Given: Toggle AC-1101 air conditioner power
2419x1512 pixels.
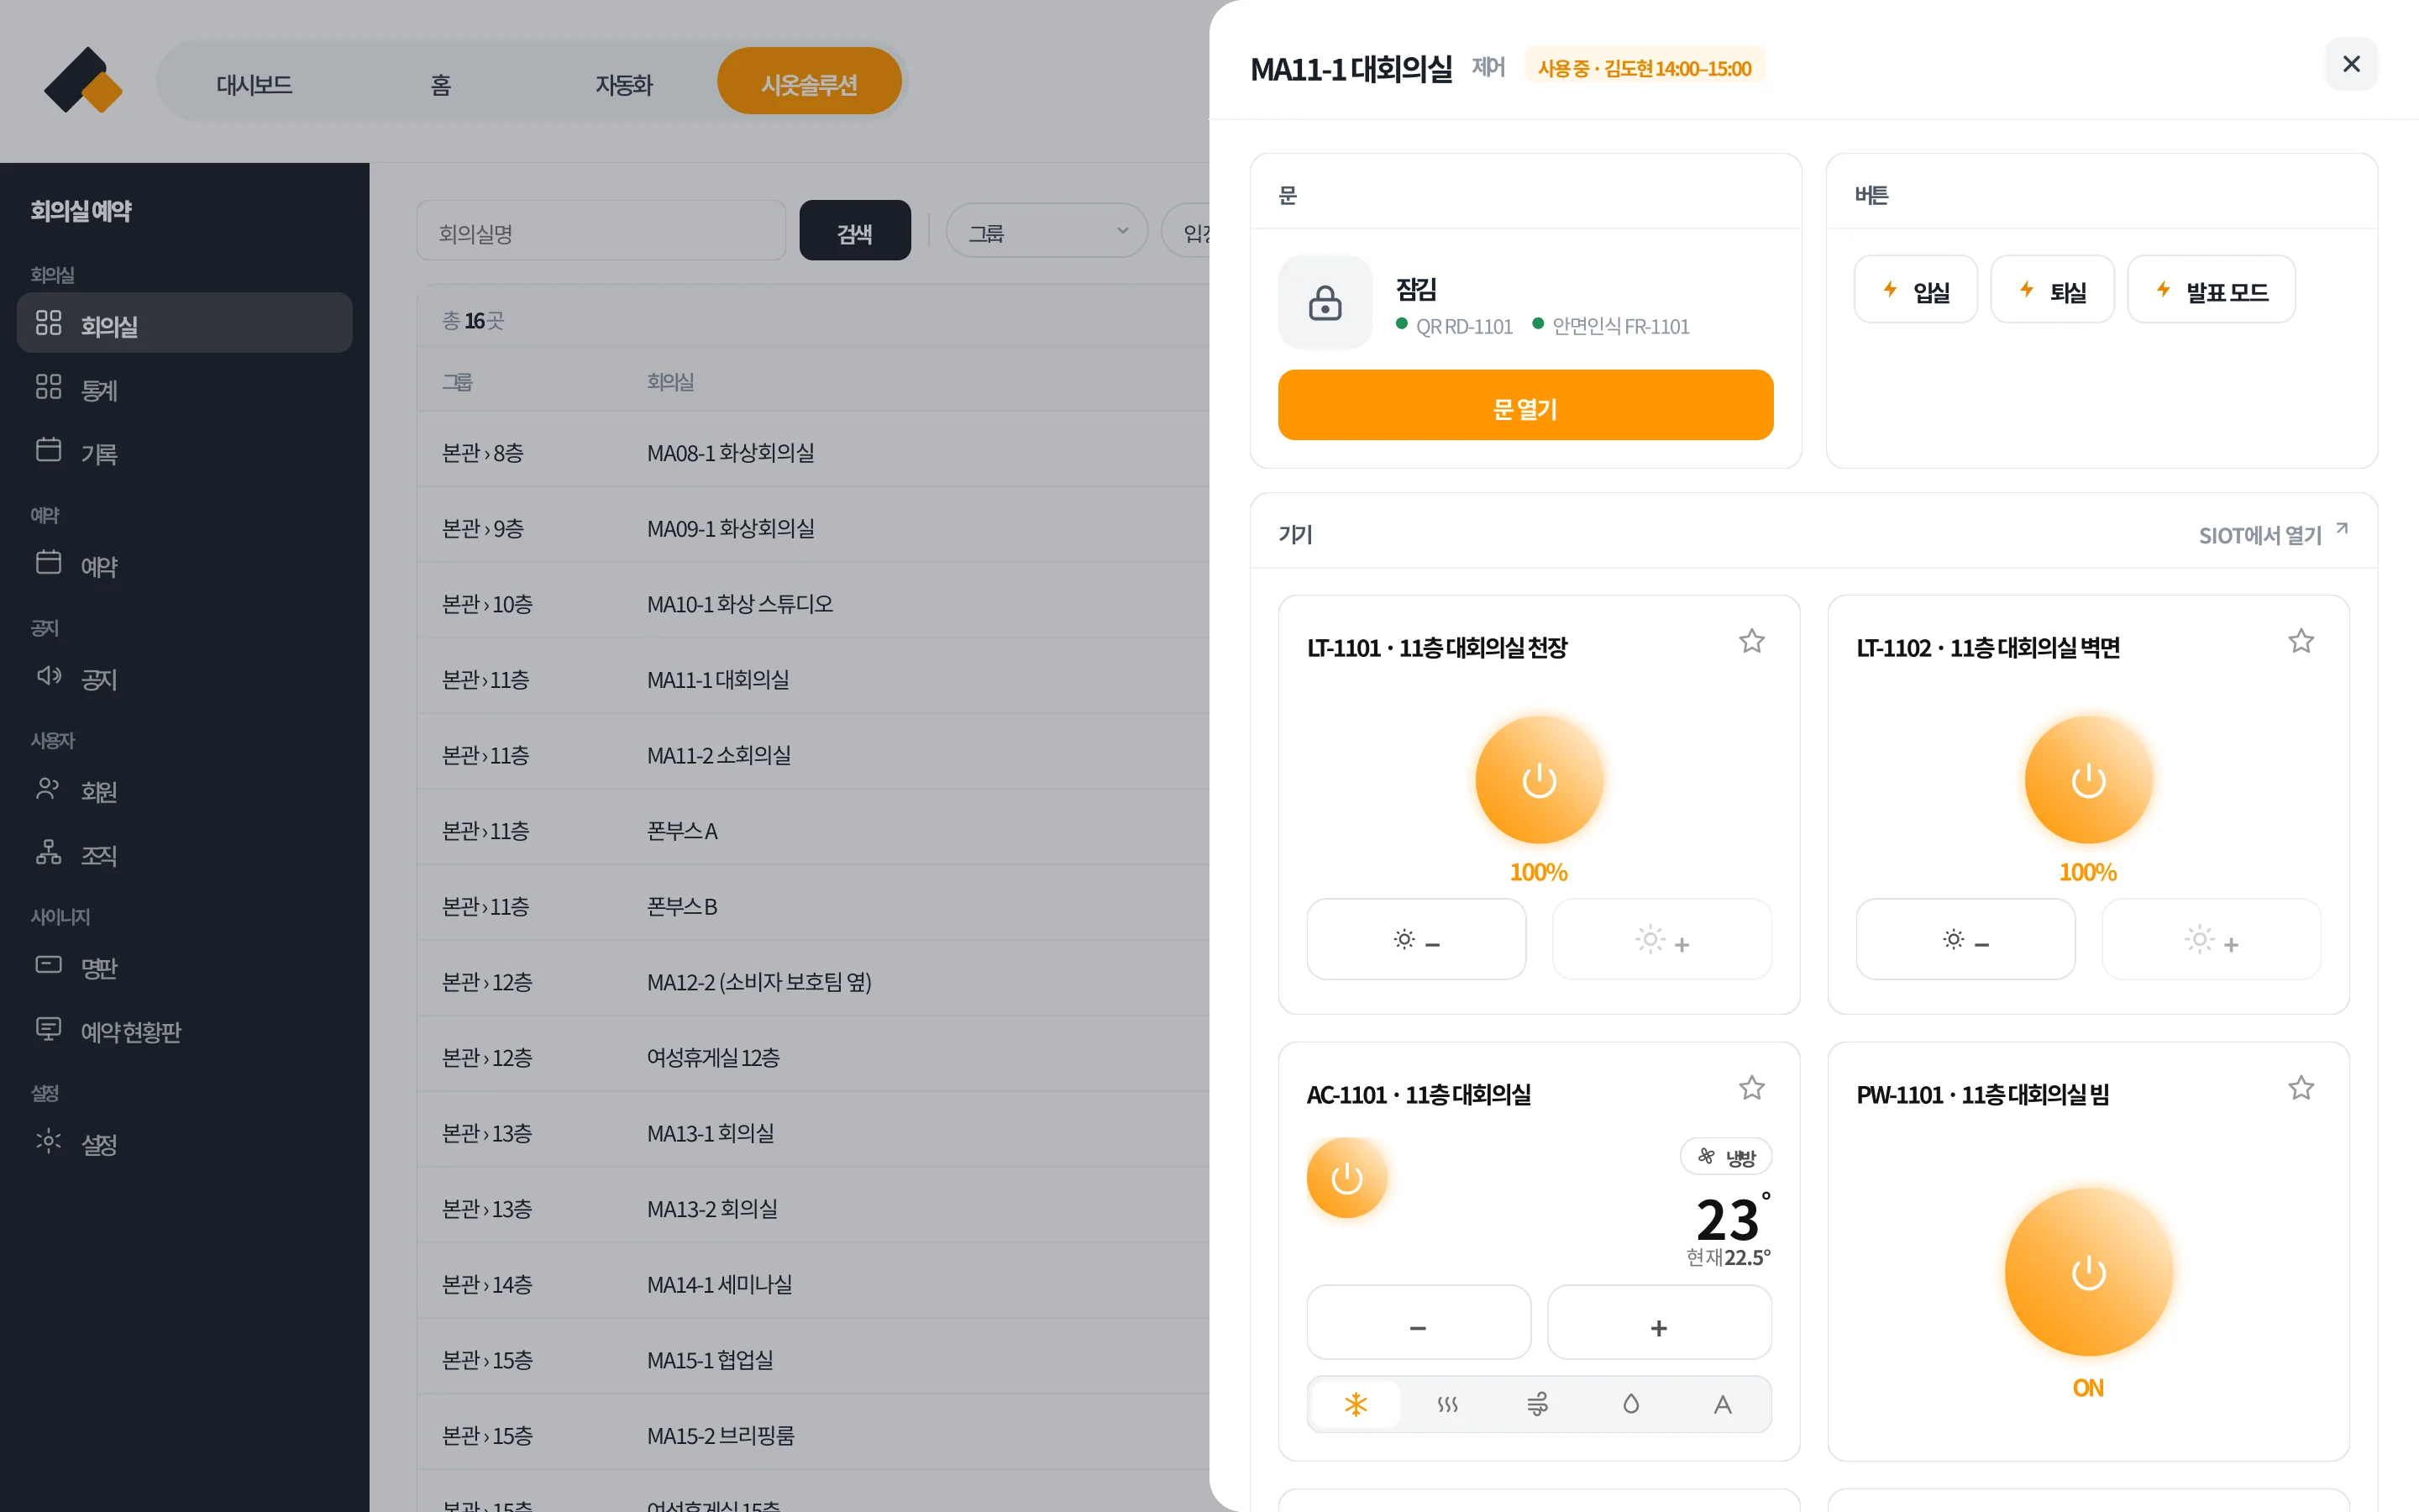Looking at the screenshot, I should 1346,1178.
